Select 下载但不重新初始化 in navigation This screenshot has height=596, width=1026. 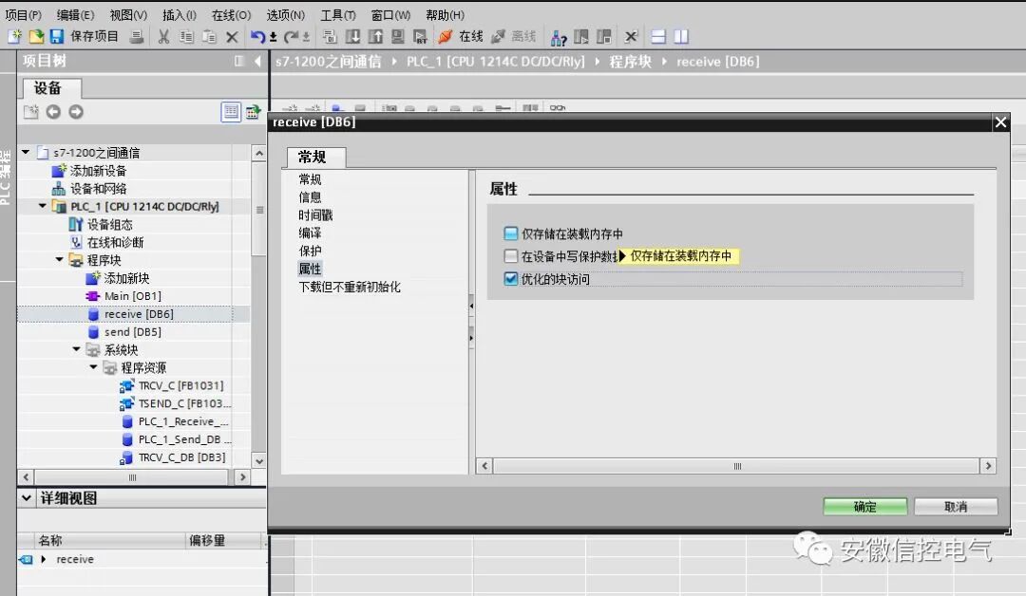click(x=350, y=287)
